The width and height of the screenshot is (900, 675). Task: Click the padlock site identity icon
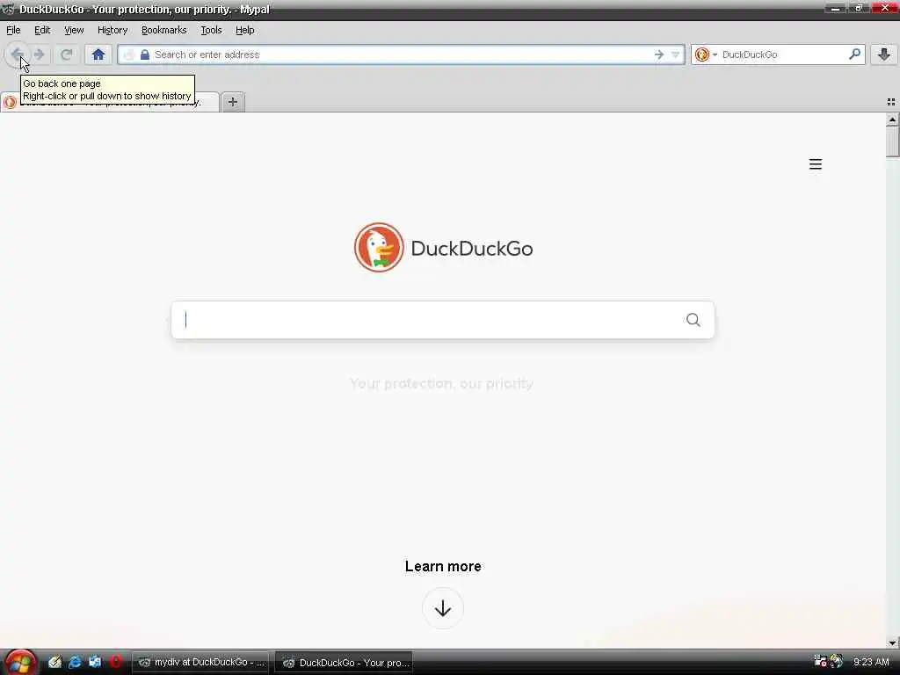145,54
